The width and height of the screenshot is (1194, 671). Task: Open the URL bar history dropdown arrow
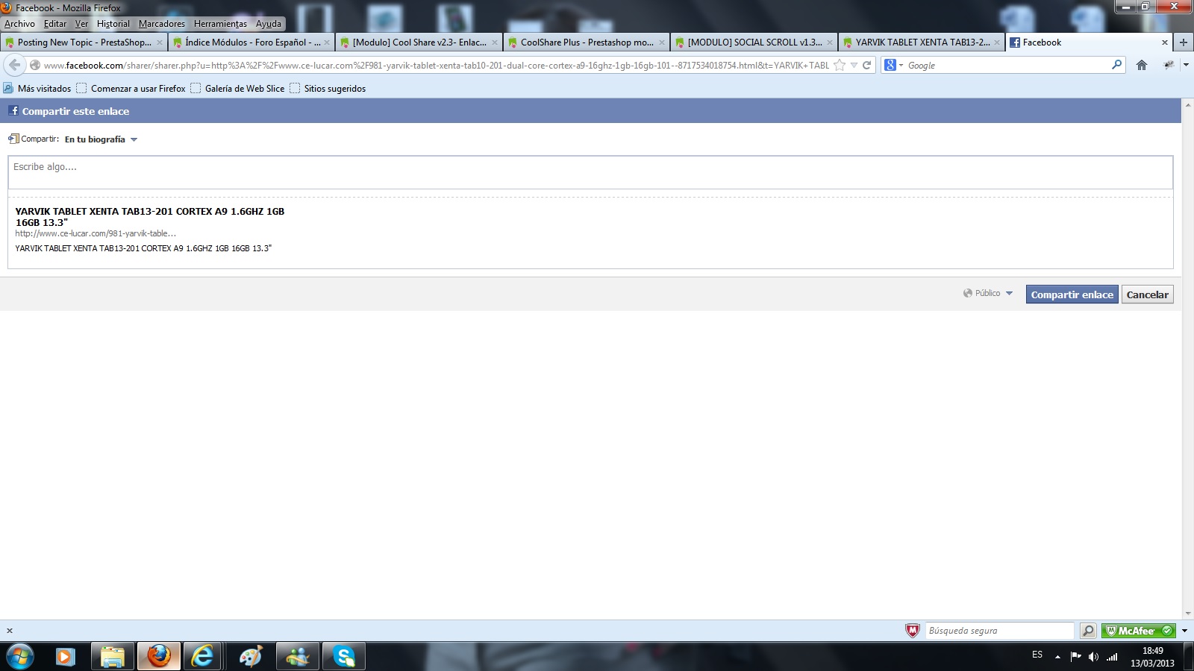[x=854, y=65]
